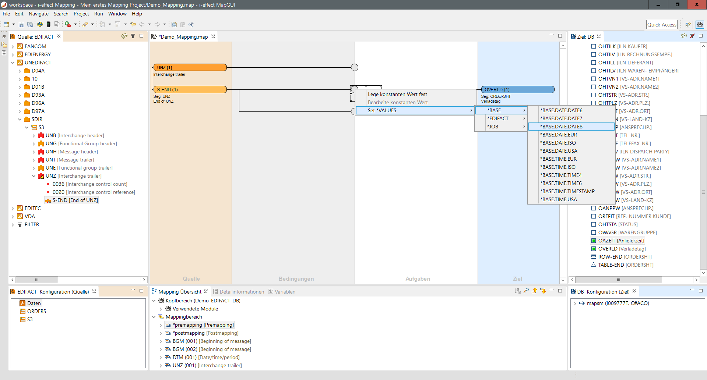707x380 pixels.
Task: Click the Quelle tree horizontal scrollbar thumb
Action: (x=37, y=280)
